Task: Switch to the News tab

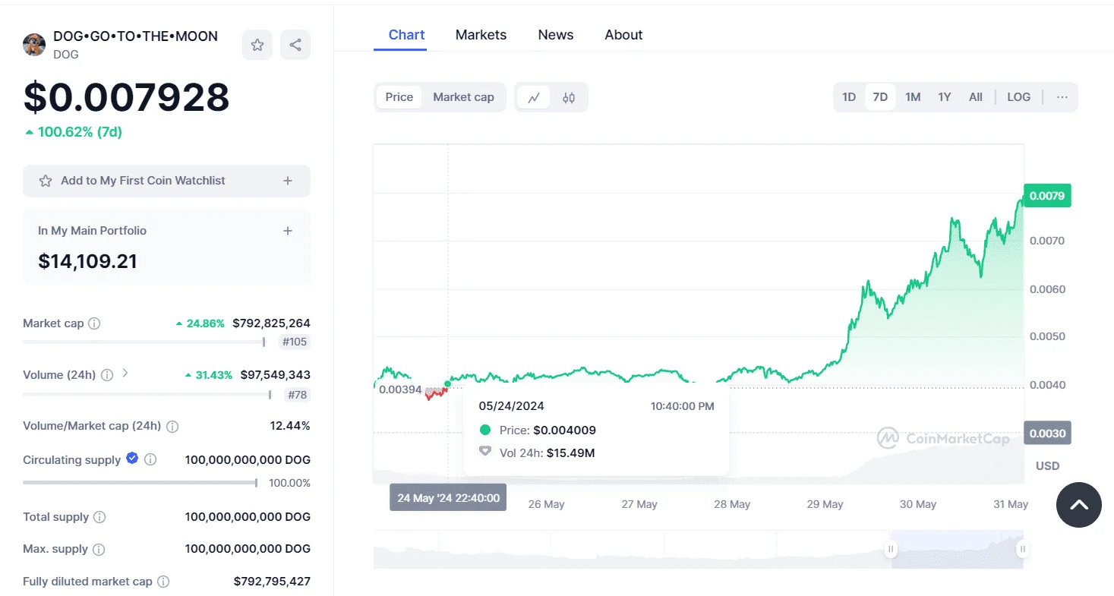Action: 556,35
